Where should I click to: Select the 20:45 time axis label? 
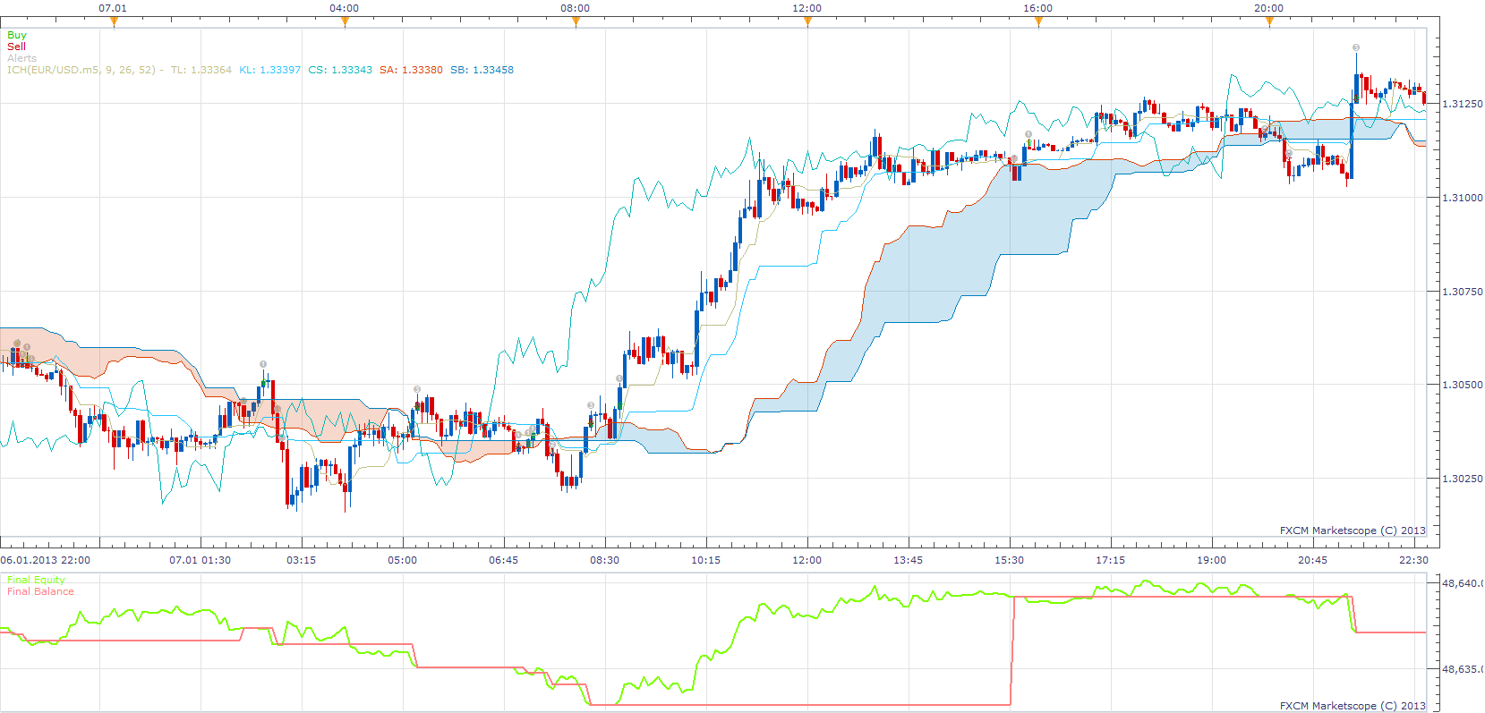point(1312,560)
